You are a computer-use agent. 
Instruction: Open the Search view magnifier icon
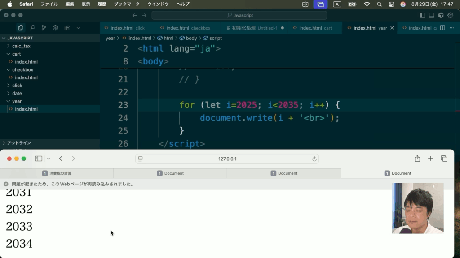click(32, 28)
